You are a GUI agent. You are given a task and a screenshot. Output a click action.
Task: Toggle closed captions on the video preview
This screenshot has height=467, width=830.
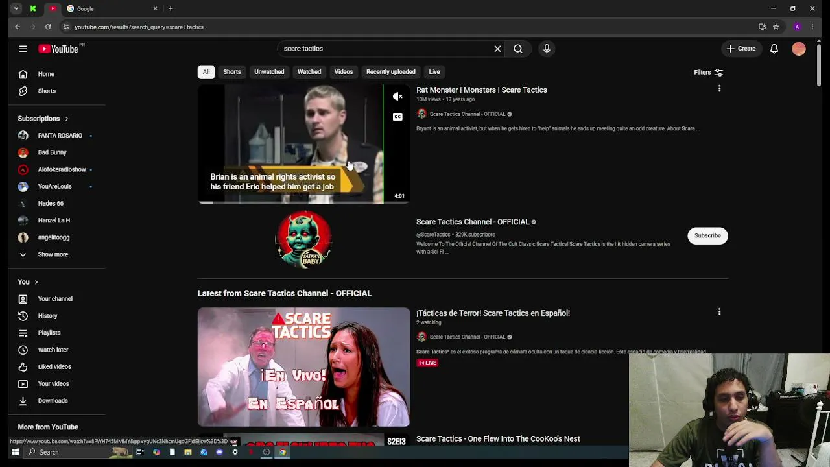coord(397,117)
